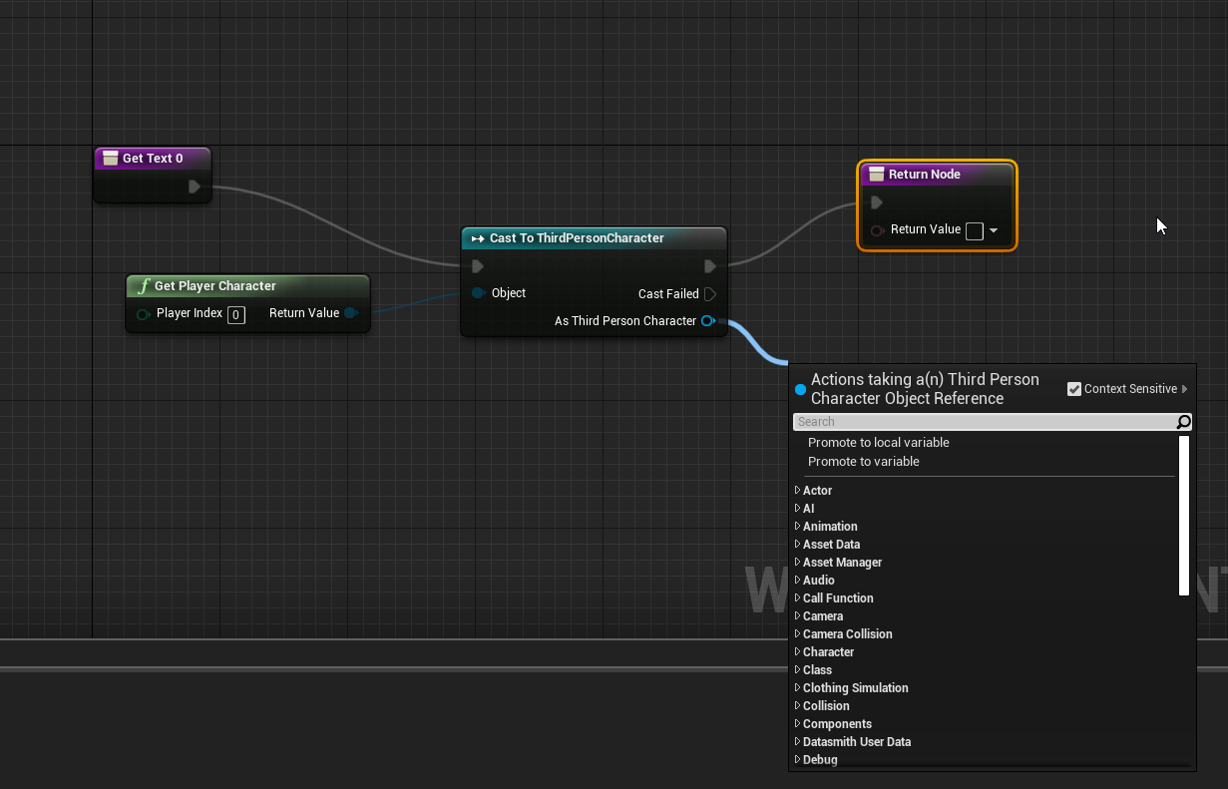Focus the actions Search field

pyautogui.click(x=985, y=422)
